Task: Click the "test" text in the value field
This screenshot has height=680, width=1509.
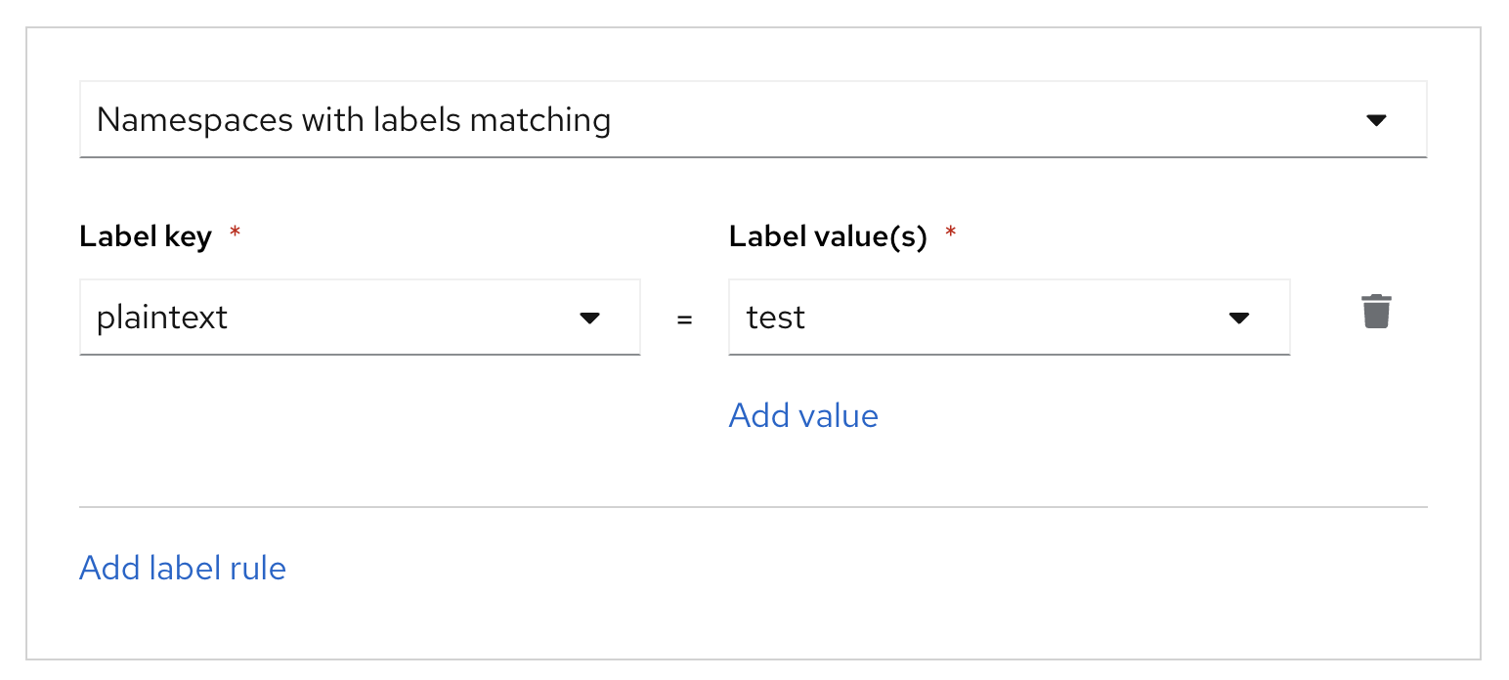Action: click(776, 318)
